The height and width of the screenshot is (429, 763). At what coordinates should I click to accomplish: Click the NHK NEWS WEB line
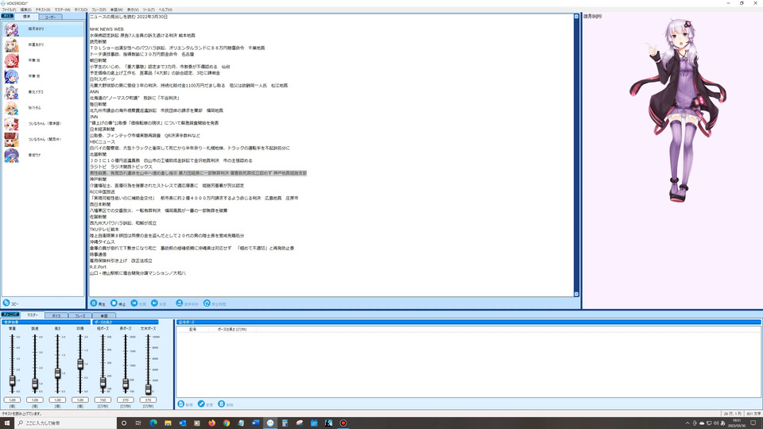(x=107, y=29)
